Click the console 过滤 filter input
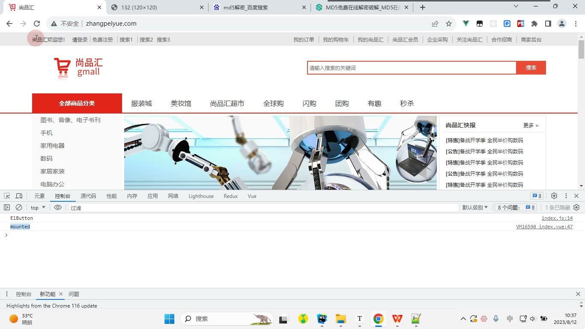Viewport: 585px width, 329px height. [x=263, y=208]
